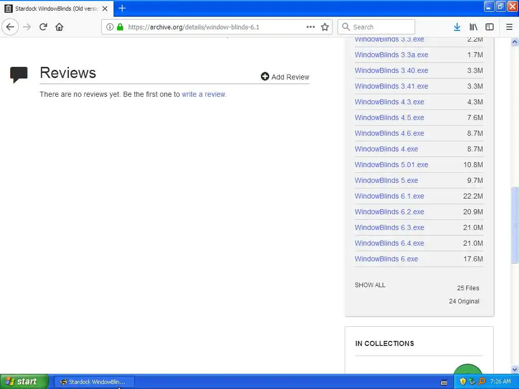This screenshot has width=519, height=389.
Task: Open a new browser tab
Action: click(x=122, y=8)
